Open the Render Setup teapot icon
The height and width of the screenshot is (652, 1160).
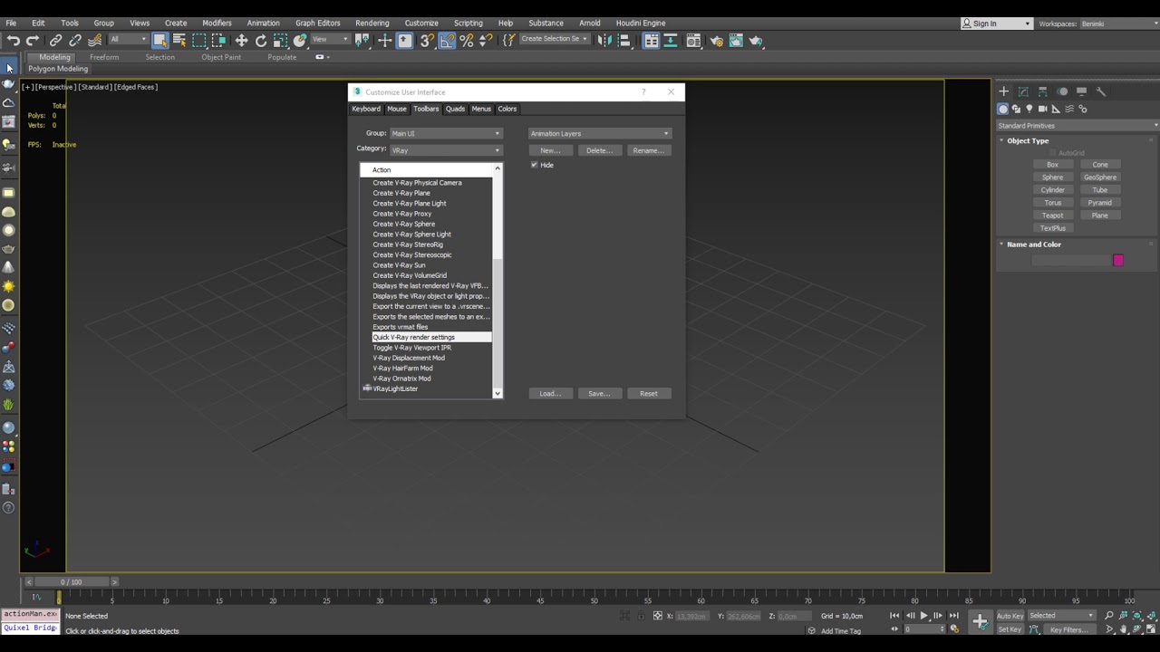(x=716, y=40)
